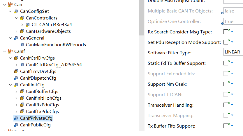Open CanGeneral configuration item
The height and width of the screenshot is (136, 243).
click(32, 38)
